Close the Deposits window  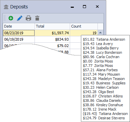point(97,7)
